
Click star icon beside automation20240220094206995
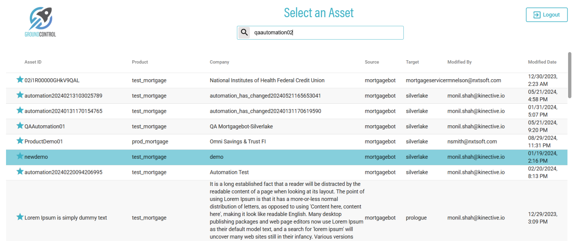[x=20, y=171]
